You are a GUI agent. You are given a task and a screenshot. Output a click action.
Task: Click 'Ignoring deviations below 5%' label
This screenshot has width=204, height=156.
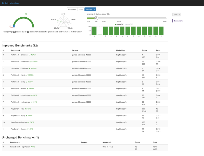[98, 14]
